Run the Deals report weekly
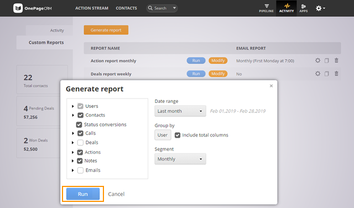The width and height of the screenshot is (354, 208). [x=196, y=74]
